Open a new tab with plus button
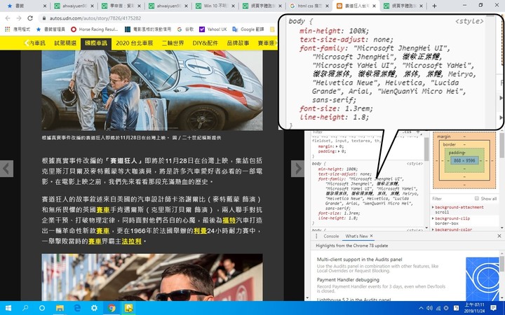Image resolution: width=505 pixels, height=315 pixels. coord(434,6)
